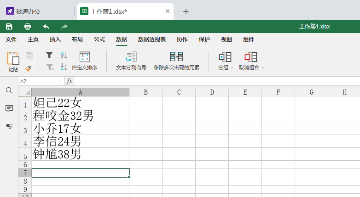Select column E header
Screen dimensions: 360x197
click(x=245, y=92)
